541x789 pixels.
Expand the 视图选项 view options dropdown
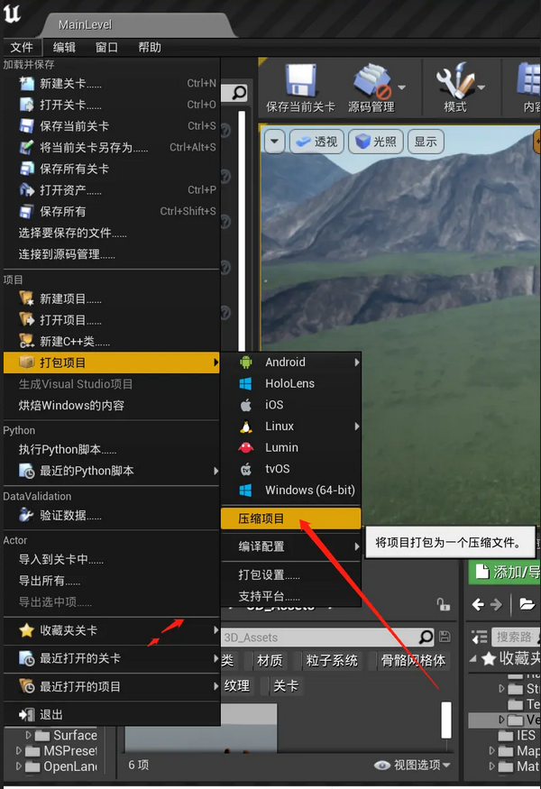(415, 765)
